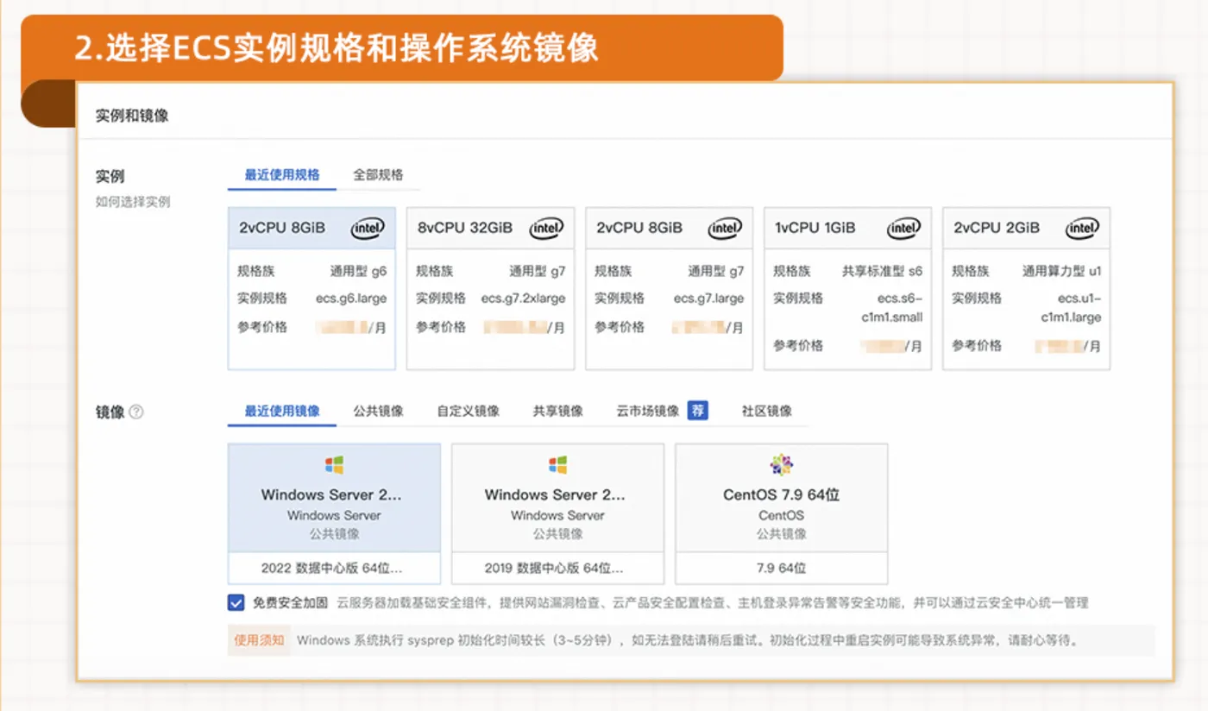
Task: Click the "实例和镜像" section heading
Action: coord(132,116)
